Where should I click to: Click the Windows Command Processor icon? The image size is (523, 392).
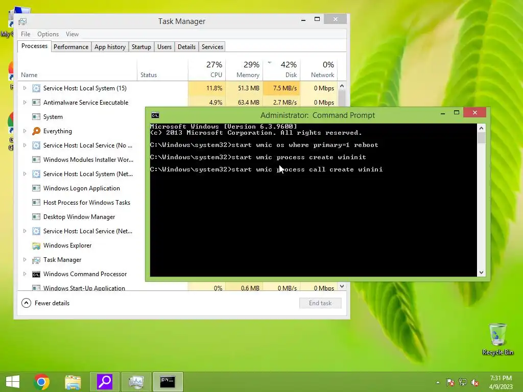click(x=36, y=274)
